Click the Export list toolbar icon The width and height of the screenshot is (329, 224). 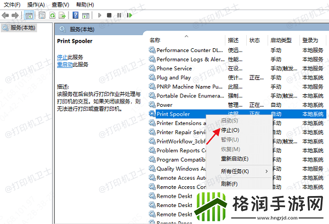pos(63,15)
